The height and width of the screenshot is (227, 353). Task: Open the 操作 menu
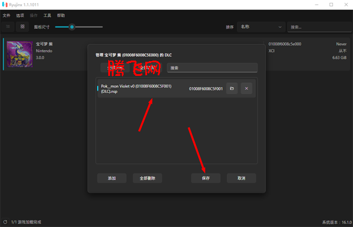tap(34, 15)
